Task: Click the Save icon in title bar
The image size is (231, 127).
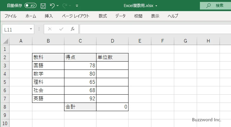Action: coord(43,6)
